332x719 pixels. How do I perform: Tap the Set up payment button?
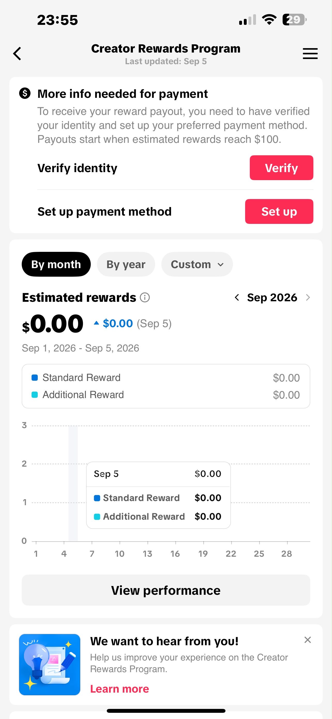click(x=279, y=211)
